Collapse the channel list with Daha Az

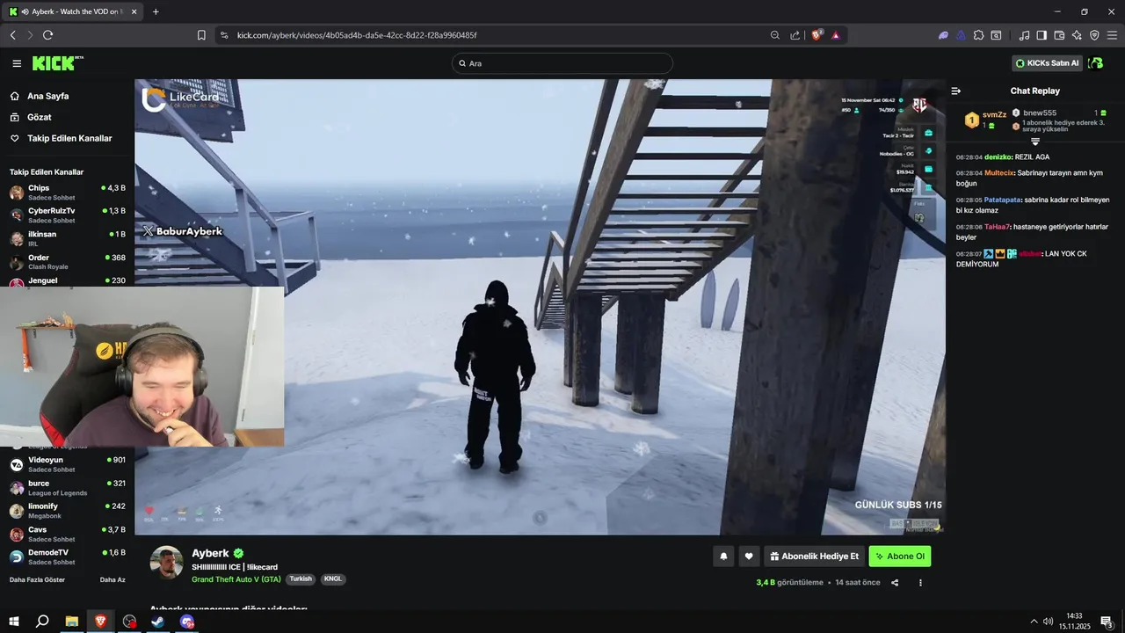(x=112, y=579)
